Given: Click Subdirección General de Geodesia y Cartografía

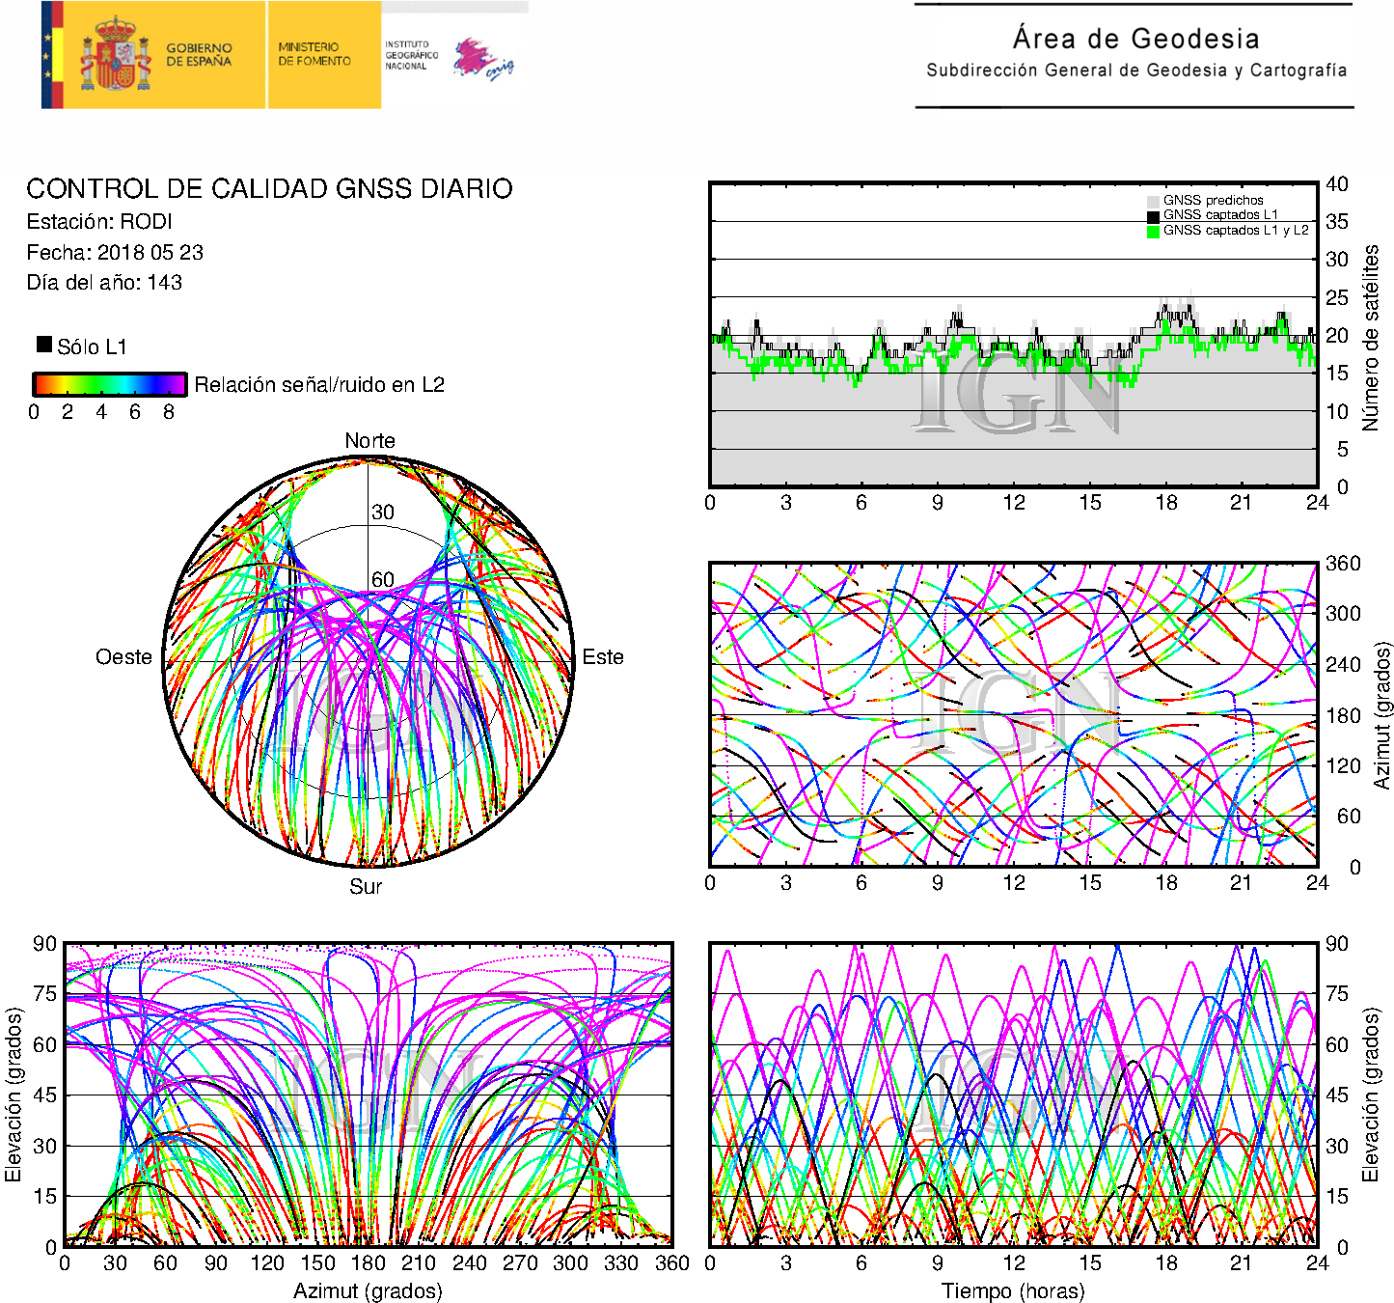Looking at the screenshot, I should [1136, 70].
